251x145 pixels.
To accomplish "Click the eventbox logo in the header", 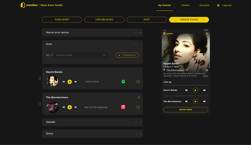I will pos(29,5).
